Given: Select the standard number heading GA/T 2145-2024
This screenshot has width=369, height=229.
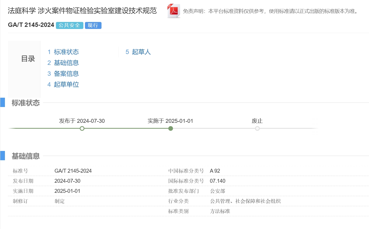Looking at the screenshot, I should 31,25.
